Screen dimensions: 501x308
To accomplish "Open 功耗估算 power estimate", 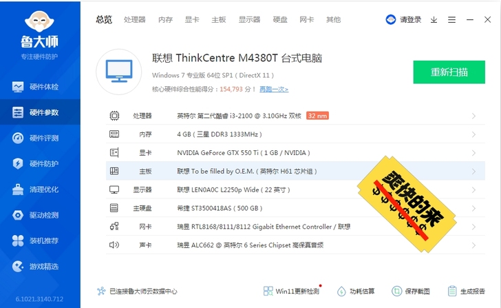I will point(356,291).
